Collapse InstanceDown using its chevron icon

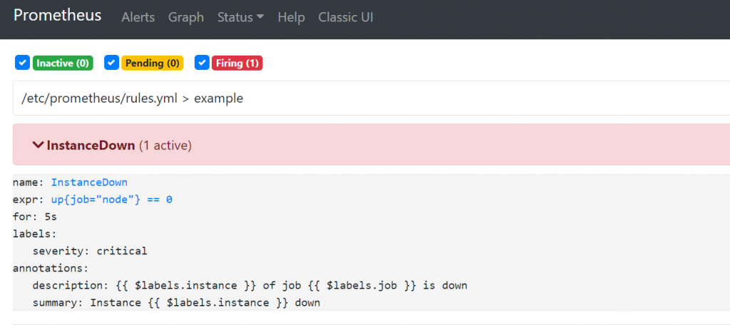tap(38, 145)
